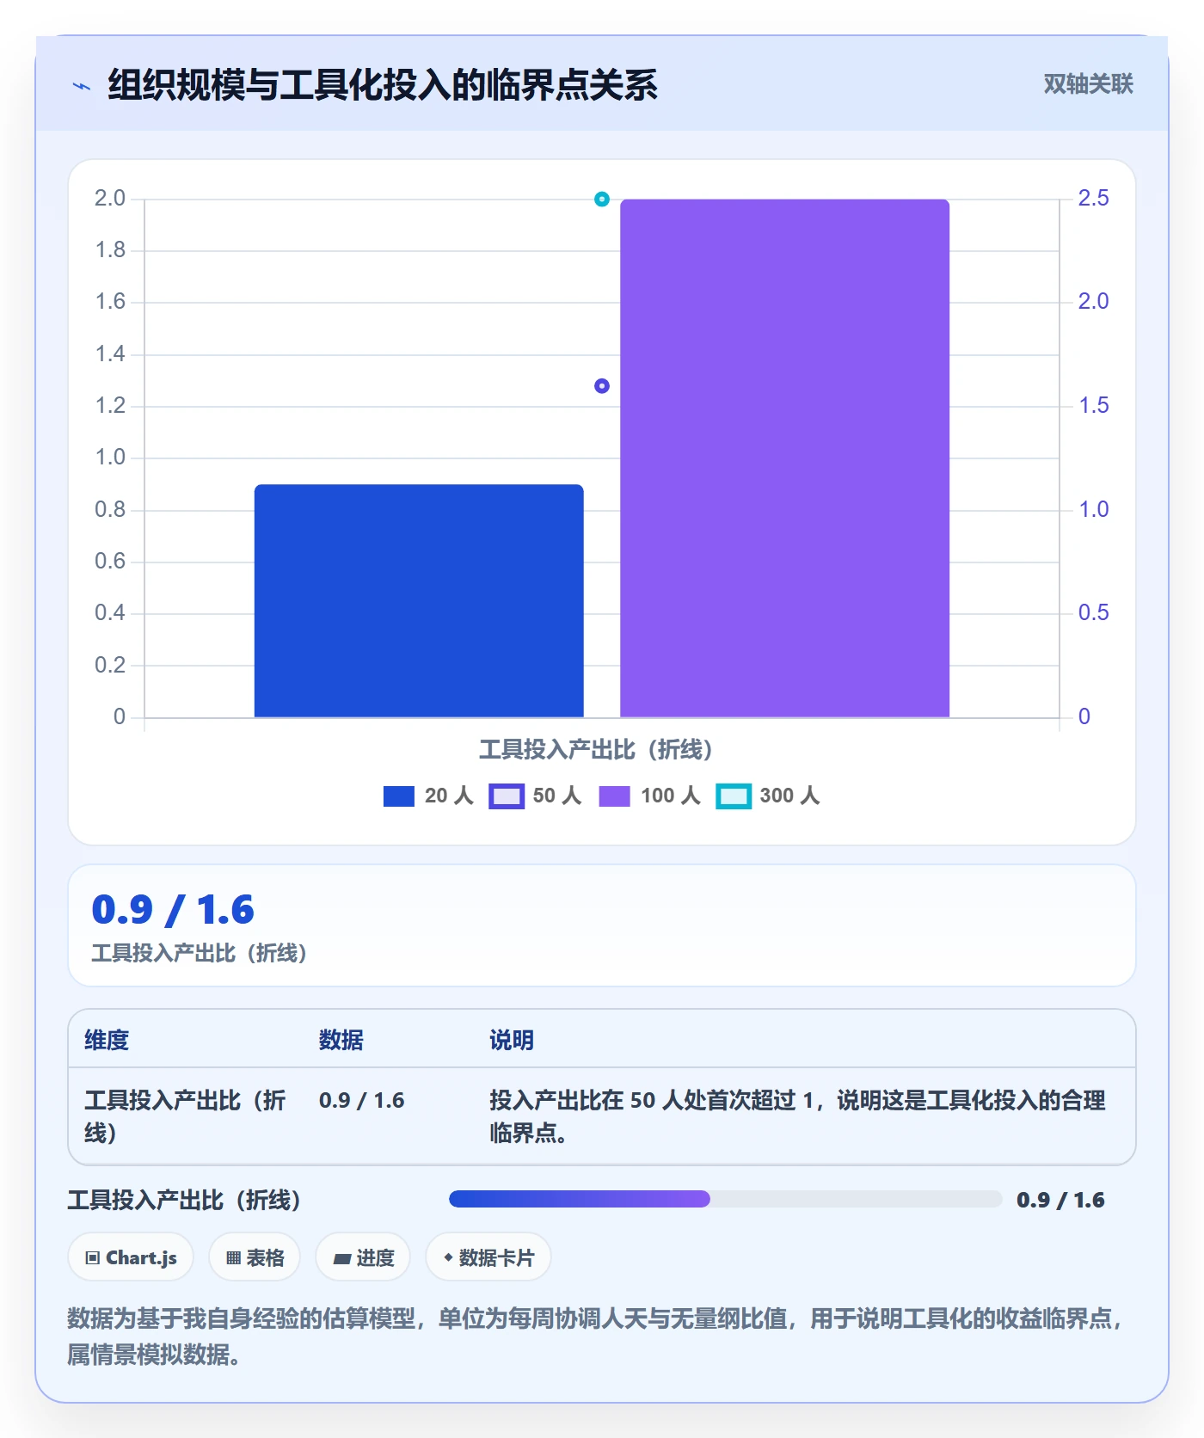
Task: Click the large 0.9 / 1.6 card value
Action: (173, 910)
